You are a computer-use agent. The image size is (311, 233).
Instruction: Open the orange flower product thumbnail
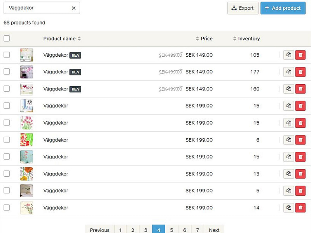click(26, 174)
